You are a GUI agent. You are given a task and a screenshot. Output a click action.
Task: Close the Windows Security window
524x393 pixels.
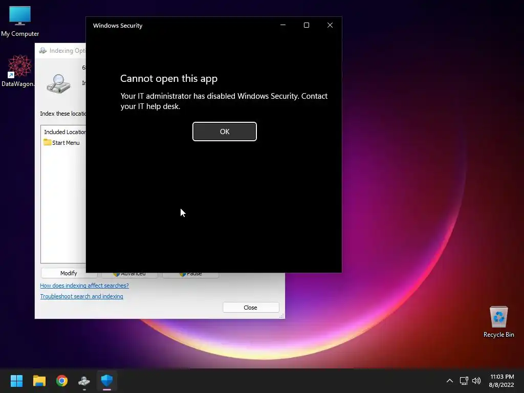tap(330, 26)
